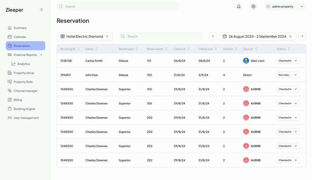Click the reservation table search field
312x180 pixels.
[x=161, y=36]
